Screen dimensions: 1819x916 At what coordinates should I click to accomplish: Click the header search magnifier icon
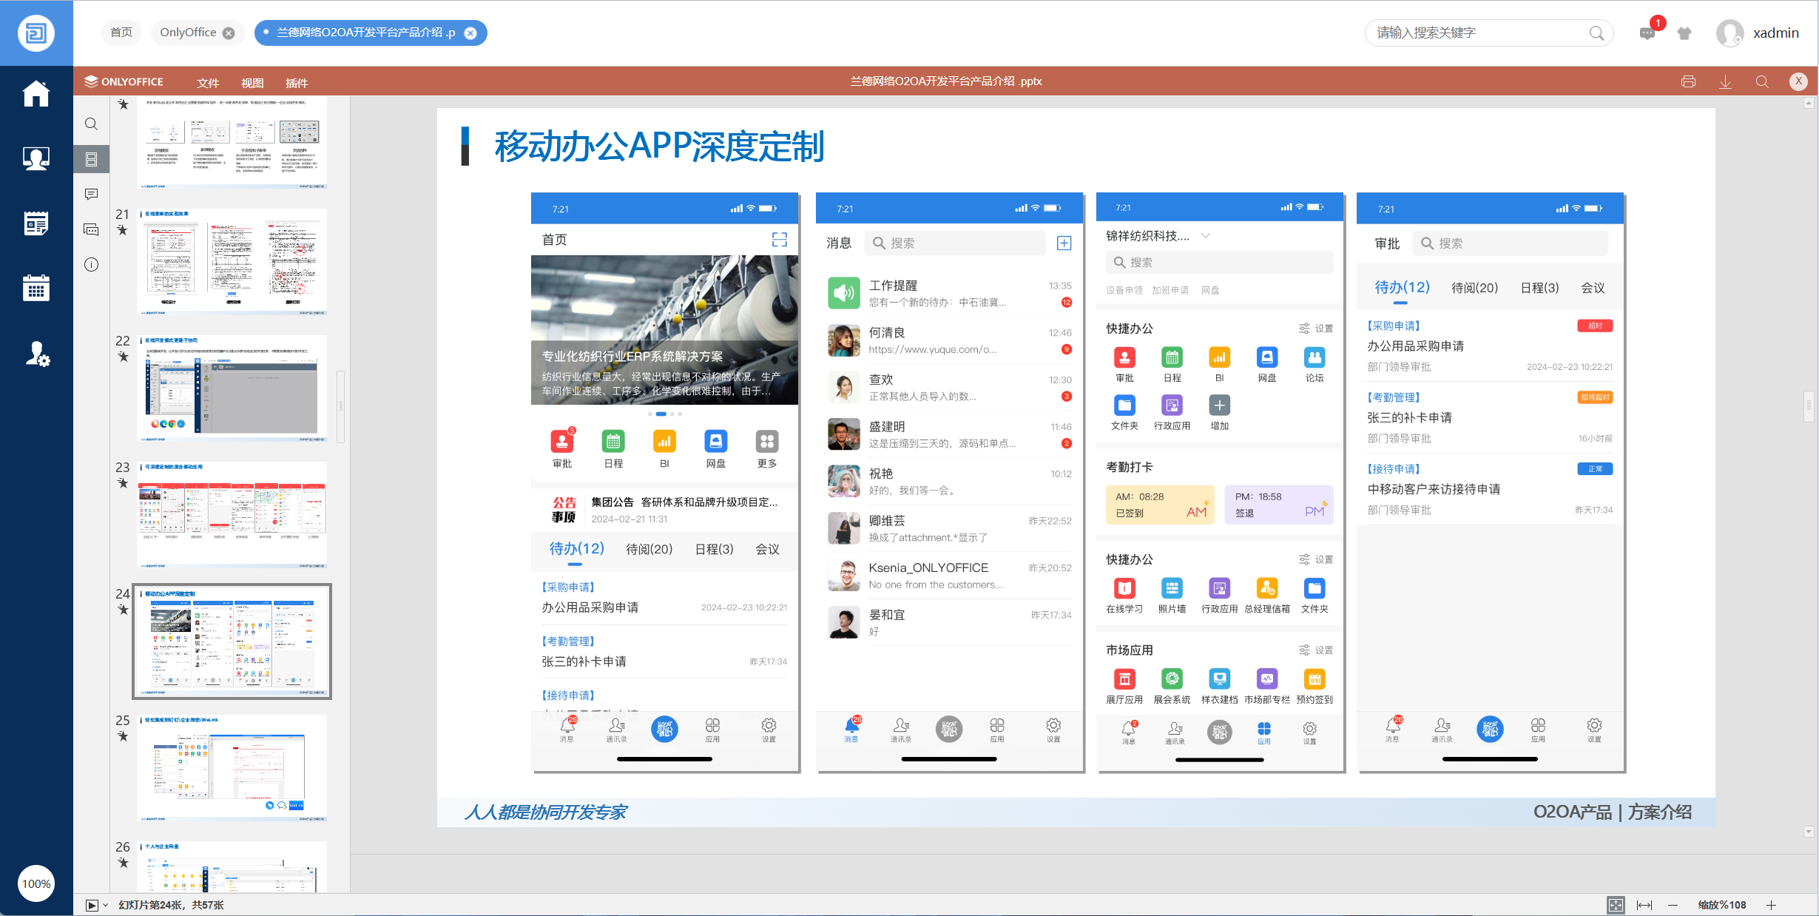point(1762,81)
